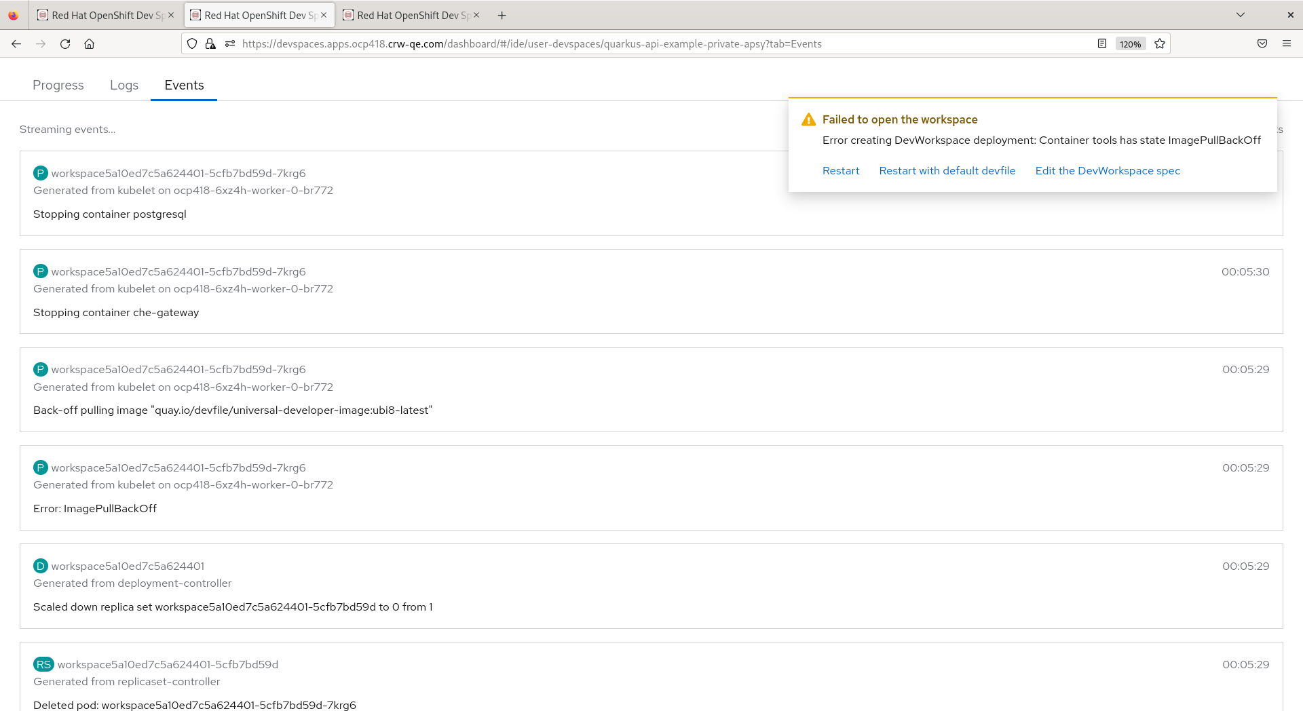The width and height of the screenshot is (1303, 711).
Task: Navigate back to previous page
Action: pyautogui.click(x=16, y=44)
